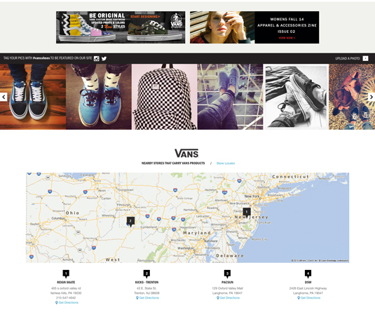Click the Vans logo above the map
375x331 pixels.
(x=186, y=154)
